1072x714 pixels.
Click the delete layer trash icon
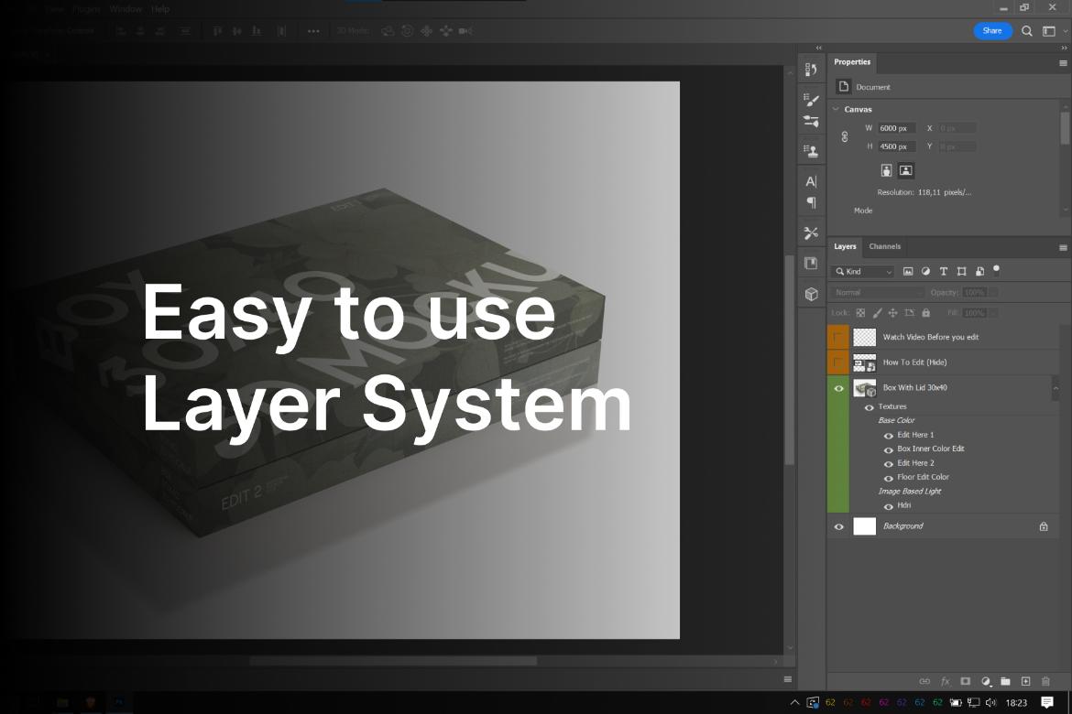1045,681
